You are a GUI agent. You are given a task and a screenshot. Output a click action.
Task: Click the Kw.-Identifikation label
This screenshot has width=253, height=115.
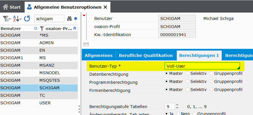pyautogui.click(x=113, y=35)
